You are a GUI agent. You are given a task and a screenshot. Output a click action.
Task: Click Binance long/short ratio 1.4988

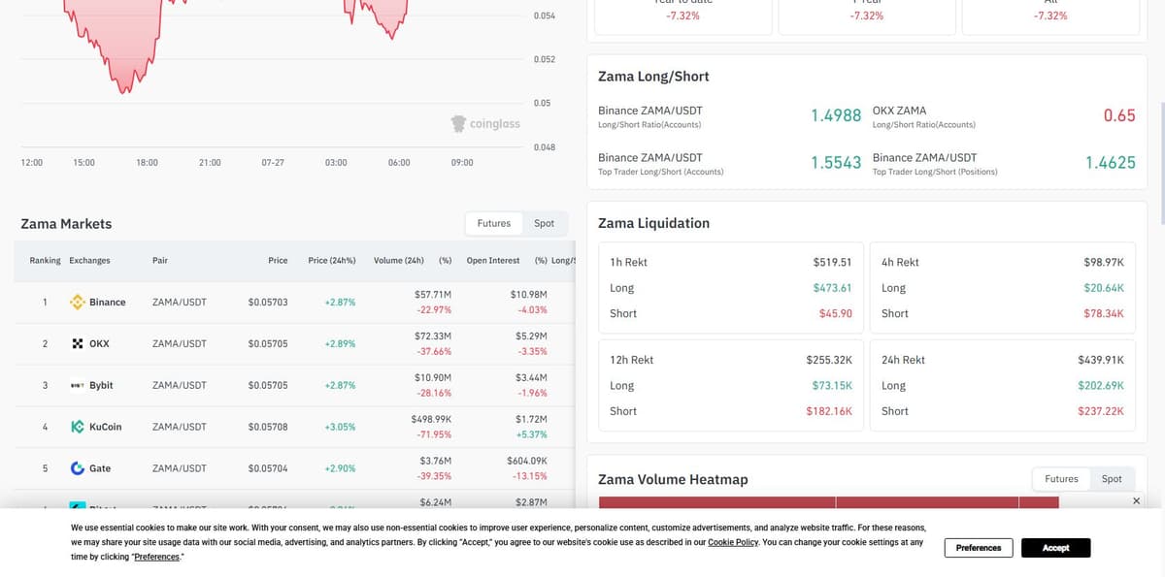click(836, 115)
